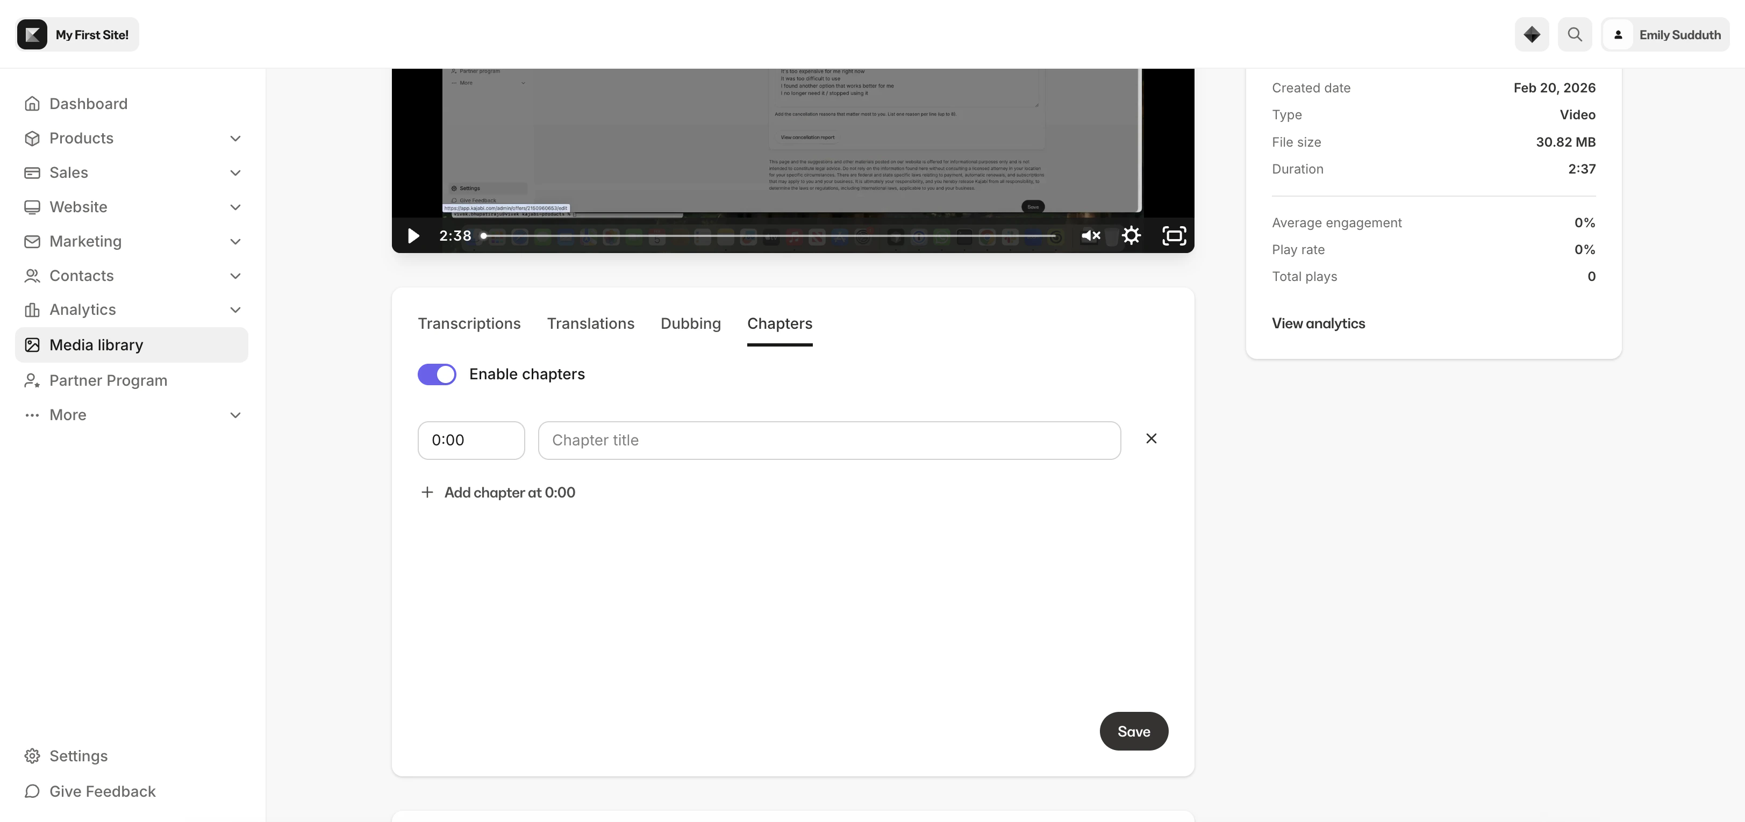This screenshot has width=1745, height=822.
Task: Remove the chapter using the X icon
Action: coord(1152,438)
